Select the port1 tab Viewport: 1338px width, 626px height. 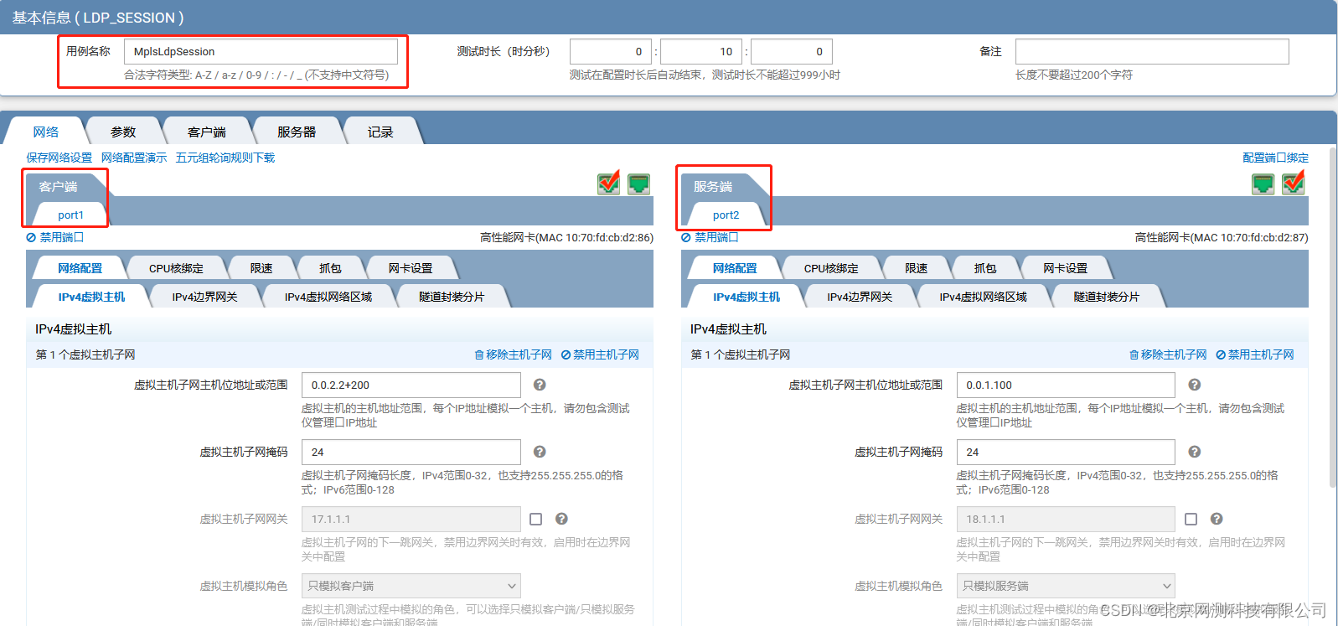point(70,215)
